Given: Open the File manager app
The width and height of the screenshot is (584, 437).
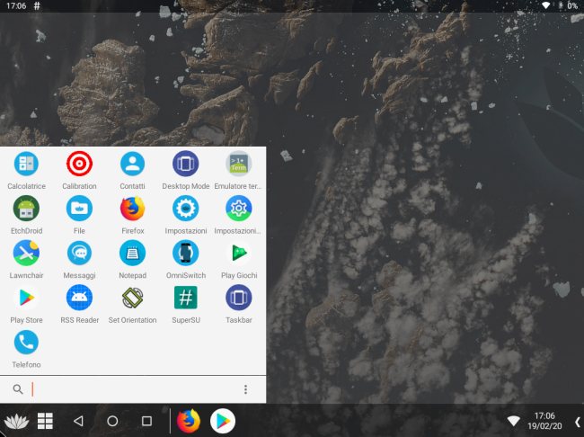Looking at the screenshot, I should pos(79,209).
